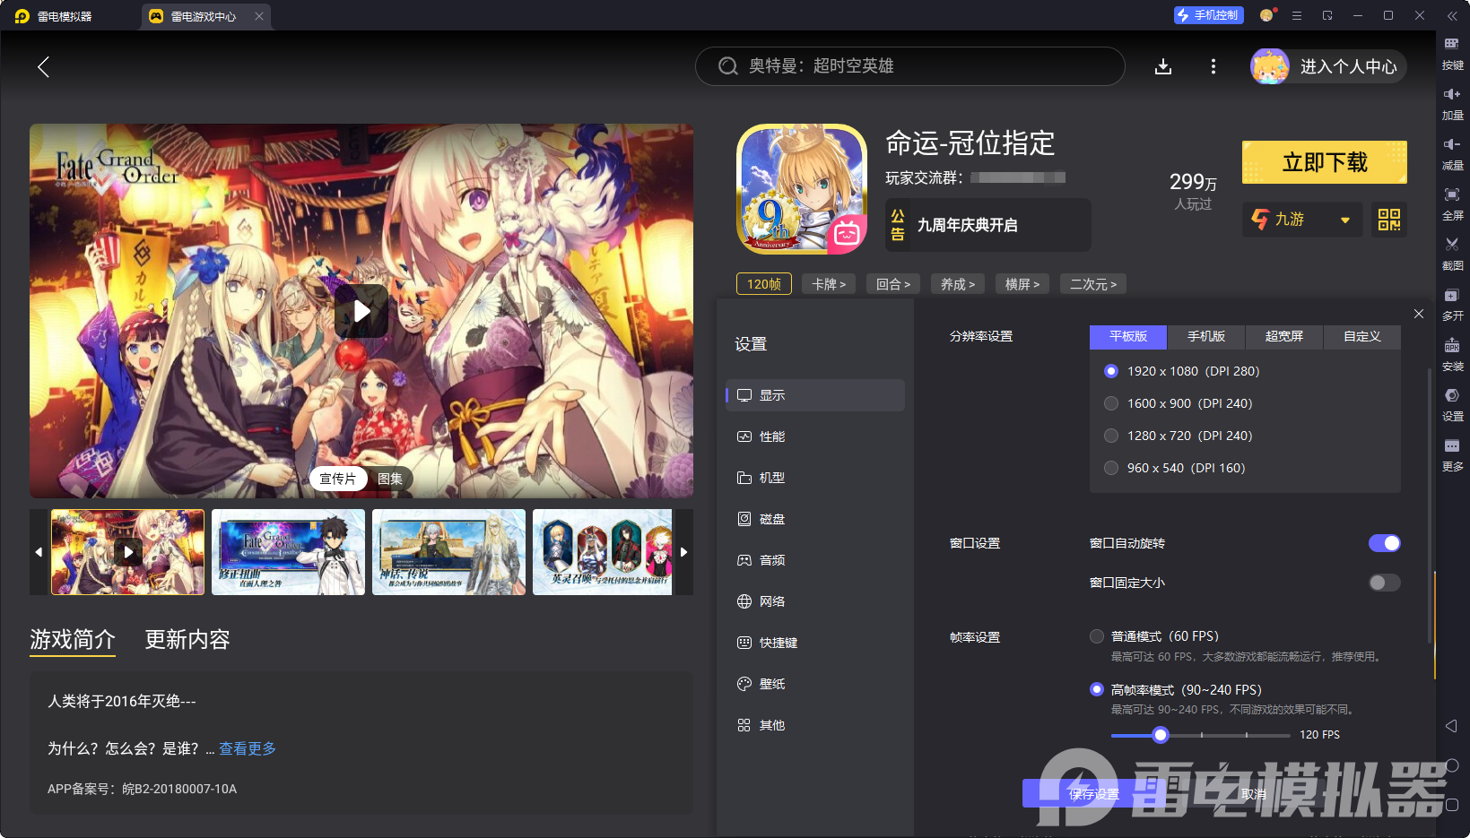Click the Android back triangle icon
Image resolution: width=1470 pixels, height=838 pixels.
pyautogui.click(x=1451, y=726)
